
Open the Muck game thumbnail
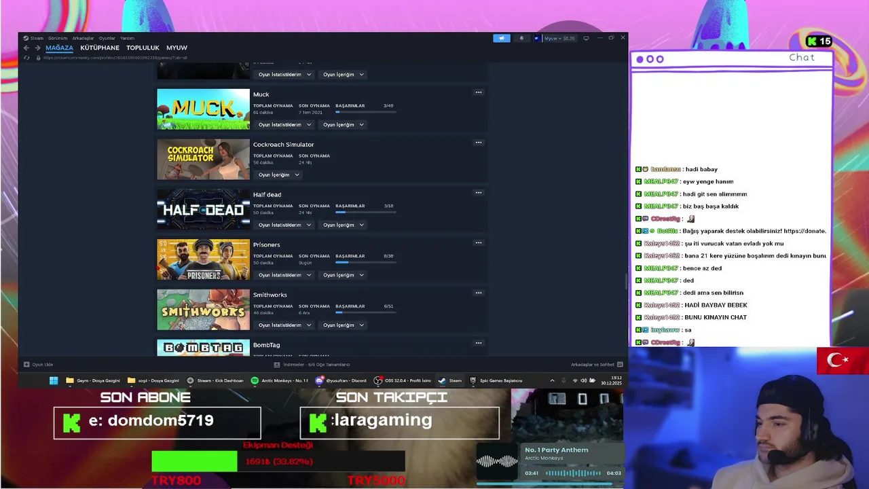tap(203, 109)
